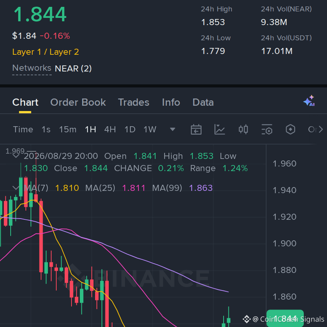Click the 24h High value 1.853

click(213, 22)
